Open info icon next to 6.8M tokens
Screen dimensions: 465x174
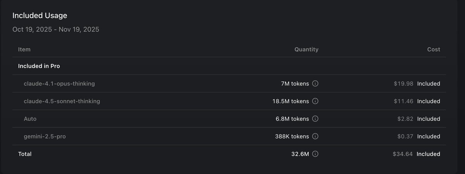(315, 119)
